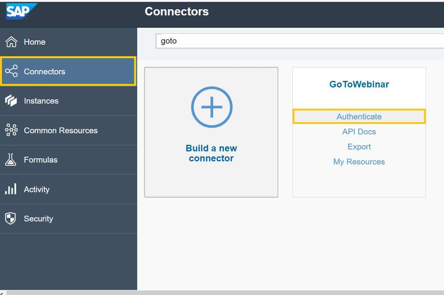Open My Resources for GoToWebinar
Viewport: 444px width, 295px height.
[359, 161]
